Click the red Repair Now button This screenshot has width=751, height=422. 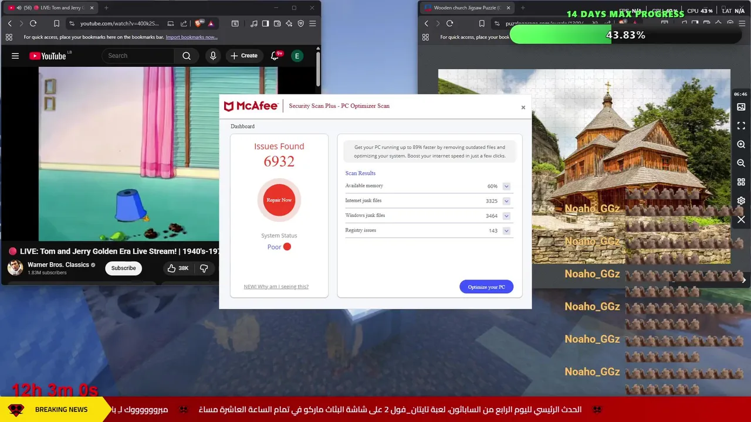click(x=279, y=200)
